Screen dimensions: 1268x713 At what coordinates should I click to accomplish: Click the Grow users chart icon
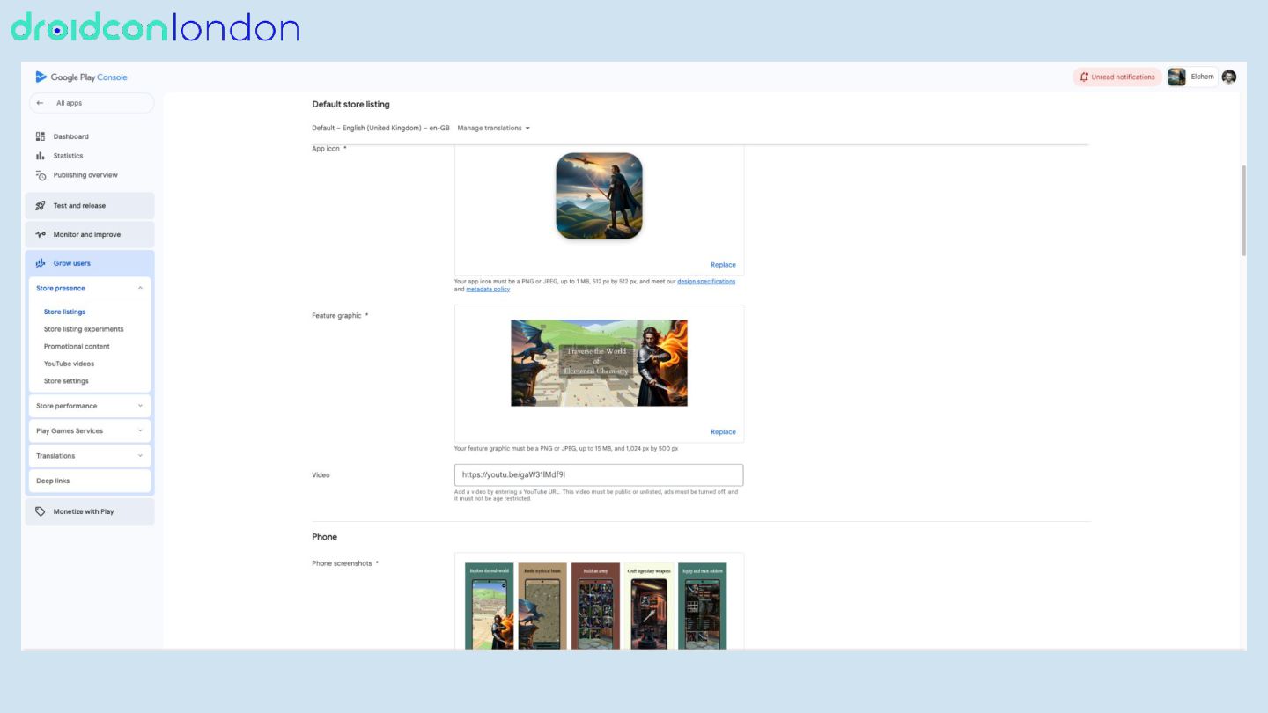(41, 263)
